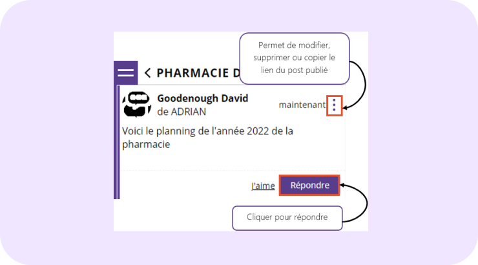
Task: Open Goodenough David's author name
Action: pos(202,98)
